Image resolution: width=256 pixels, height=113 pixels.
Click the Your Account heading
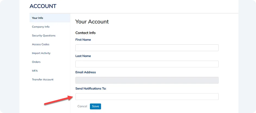[x=92, y=22]
